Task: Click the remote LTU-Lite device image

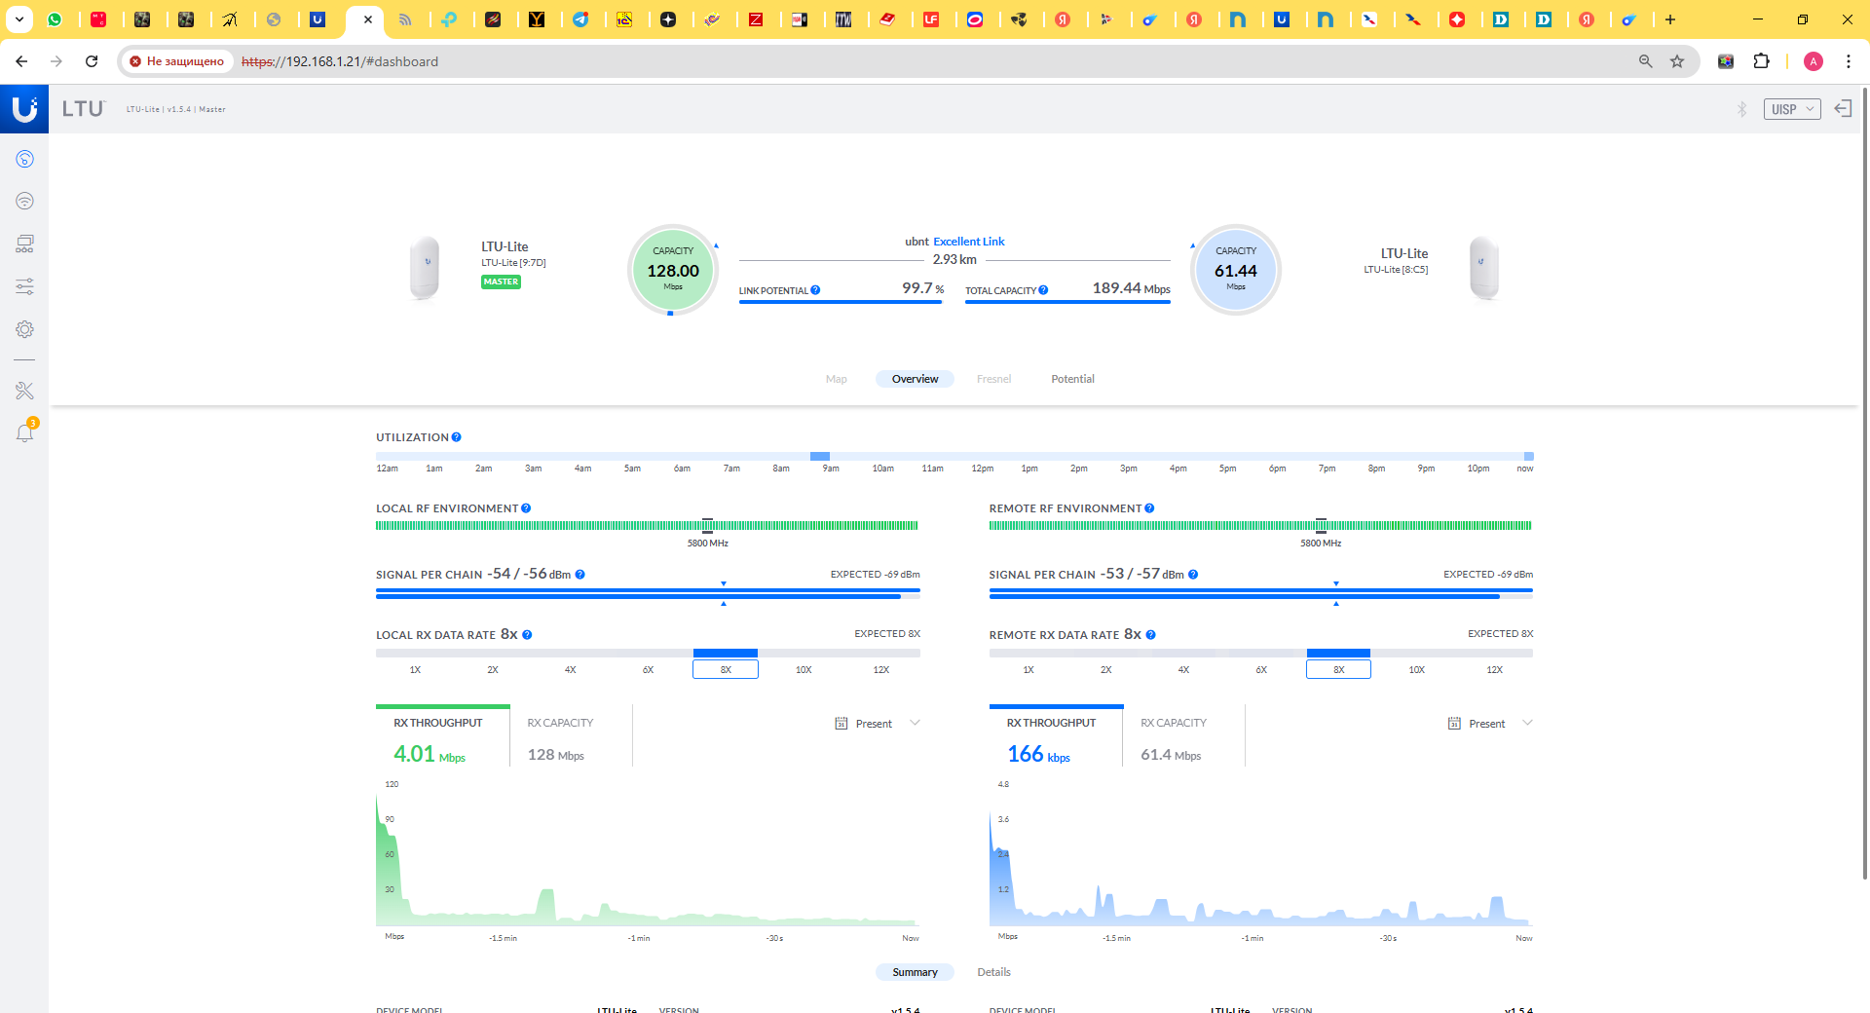Action: tap(1483, 267)
